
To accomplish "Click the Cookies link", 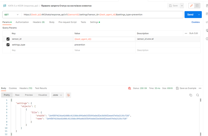I will click(x=196, y=22).
